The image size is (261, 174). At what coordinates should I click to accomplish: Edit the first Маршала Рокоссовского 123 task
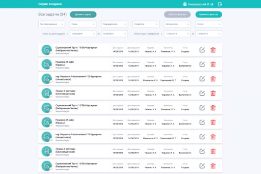202,79
